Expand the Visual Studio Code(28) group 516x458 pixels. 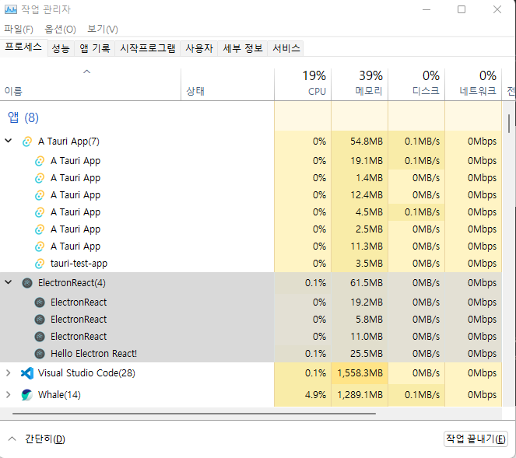point(9,372)
